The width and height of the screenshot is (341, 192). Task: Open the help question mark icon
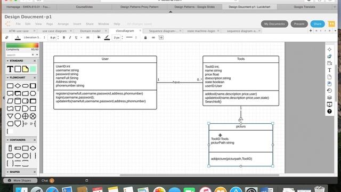[329, 111]
